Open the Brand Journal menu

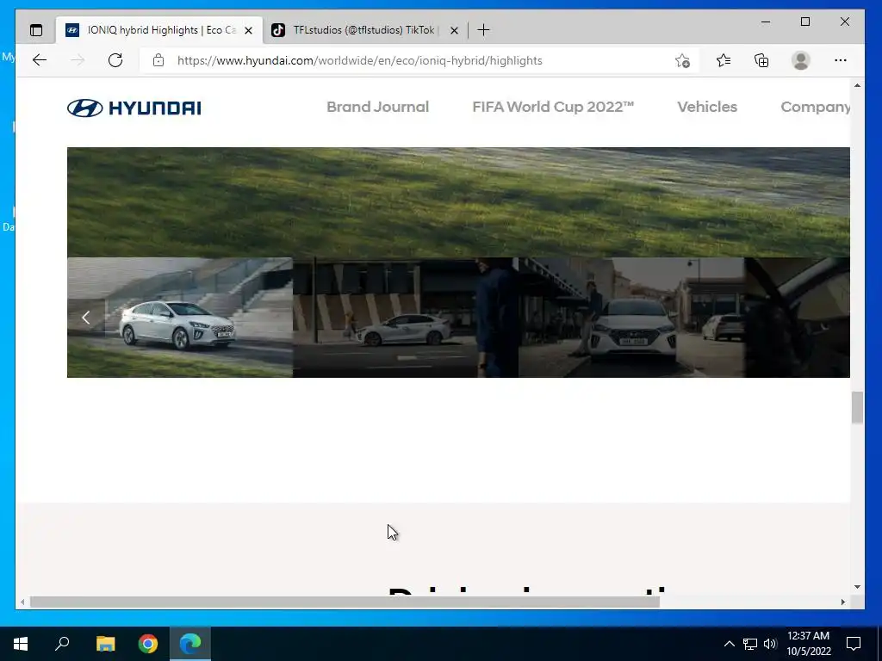(377, 107)
